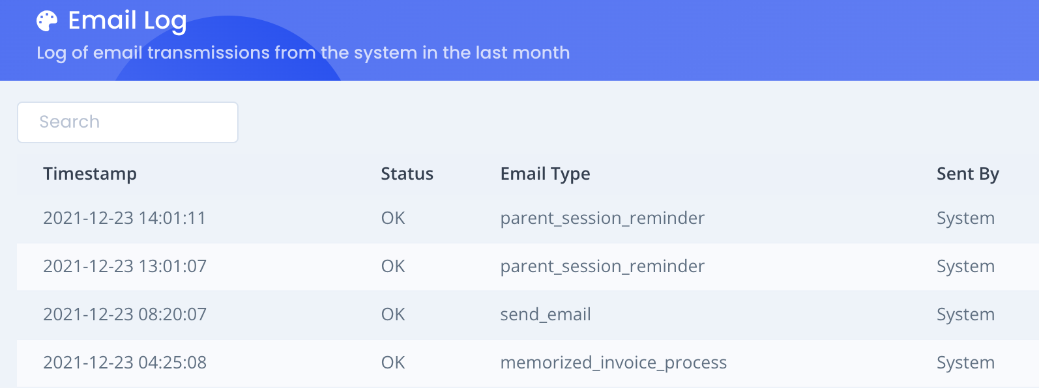
Task: Click System sender in the send_email row
Action: [965, 314]
